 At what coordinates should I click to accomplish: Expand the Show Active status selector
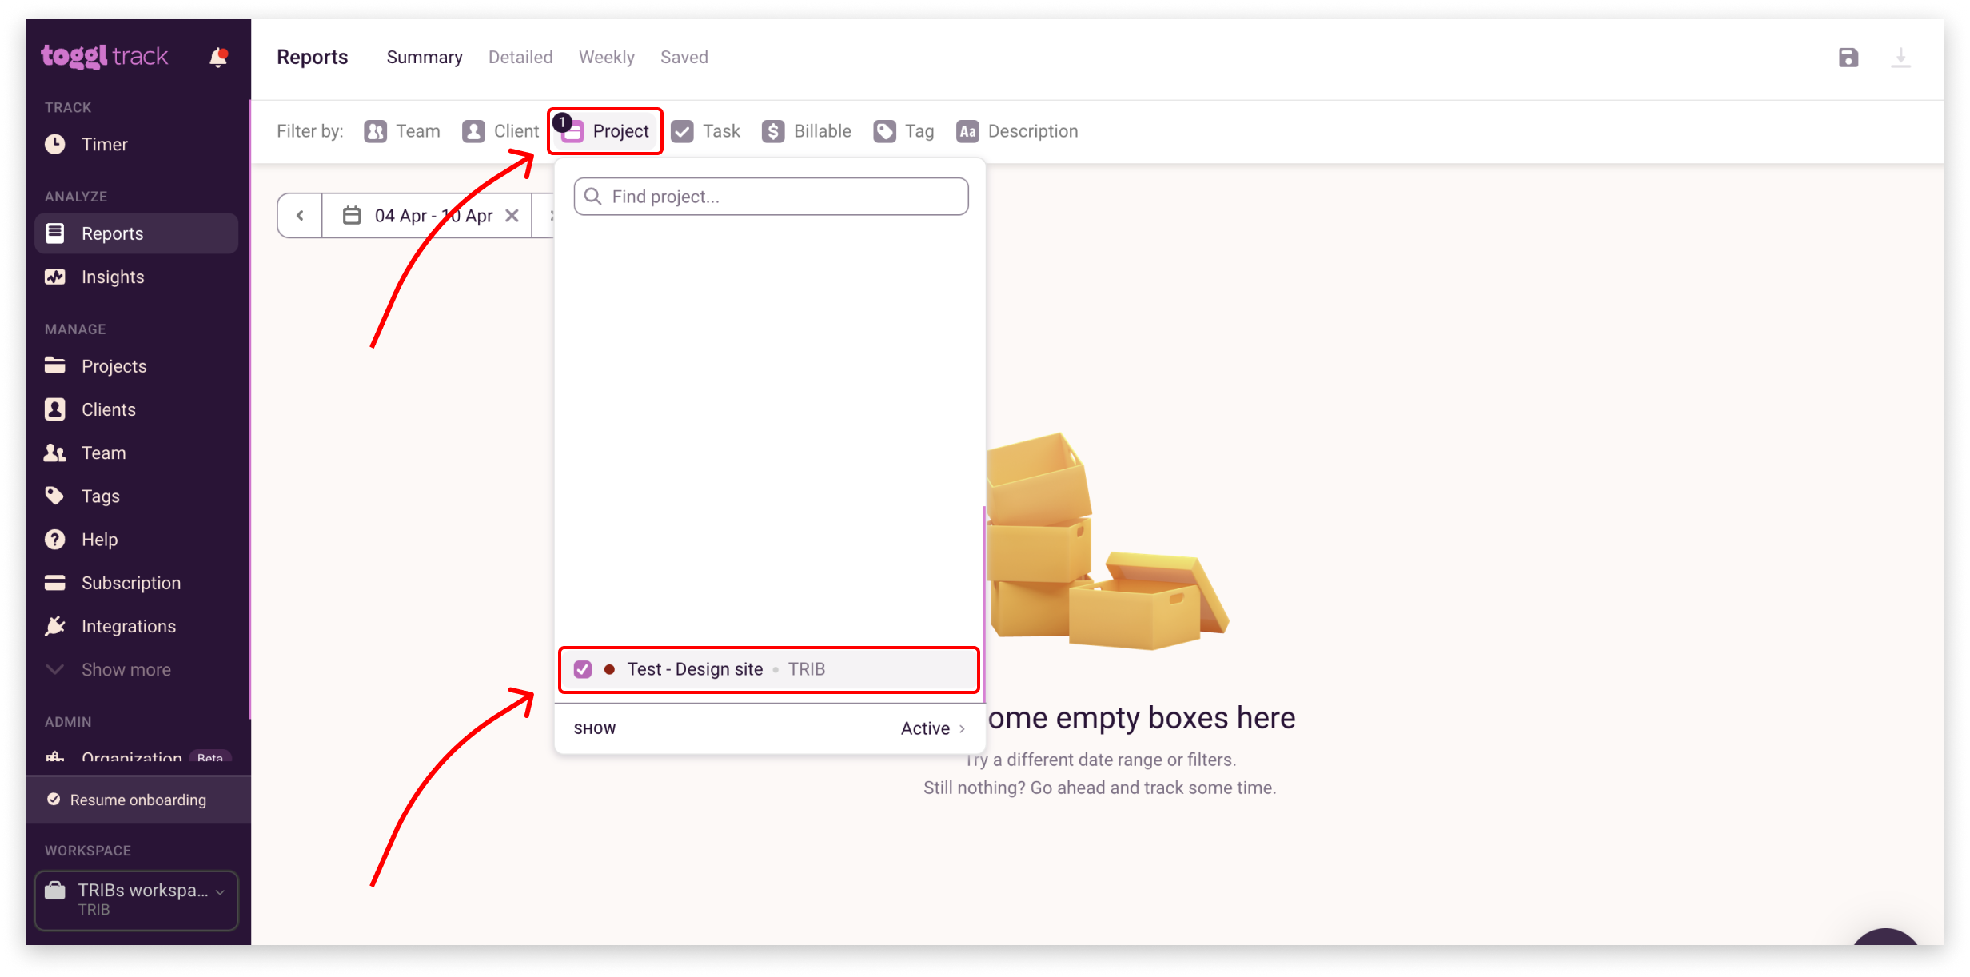[x=933, y=728]
